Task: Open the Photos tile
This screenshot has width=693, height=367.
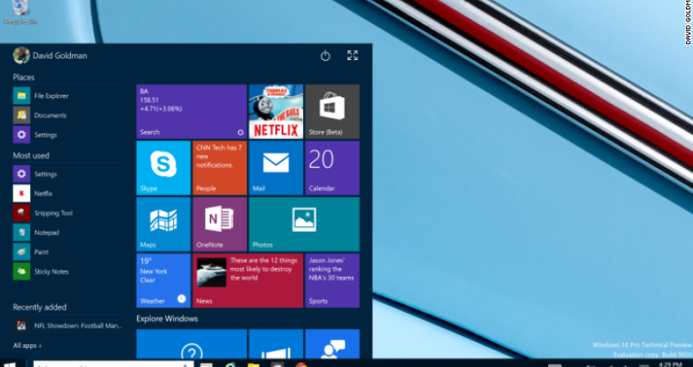Action: click(x=304, y=225)
